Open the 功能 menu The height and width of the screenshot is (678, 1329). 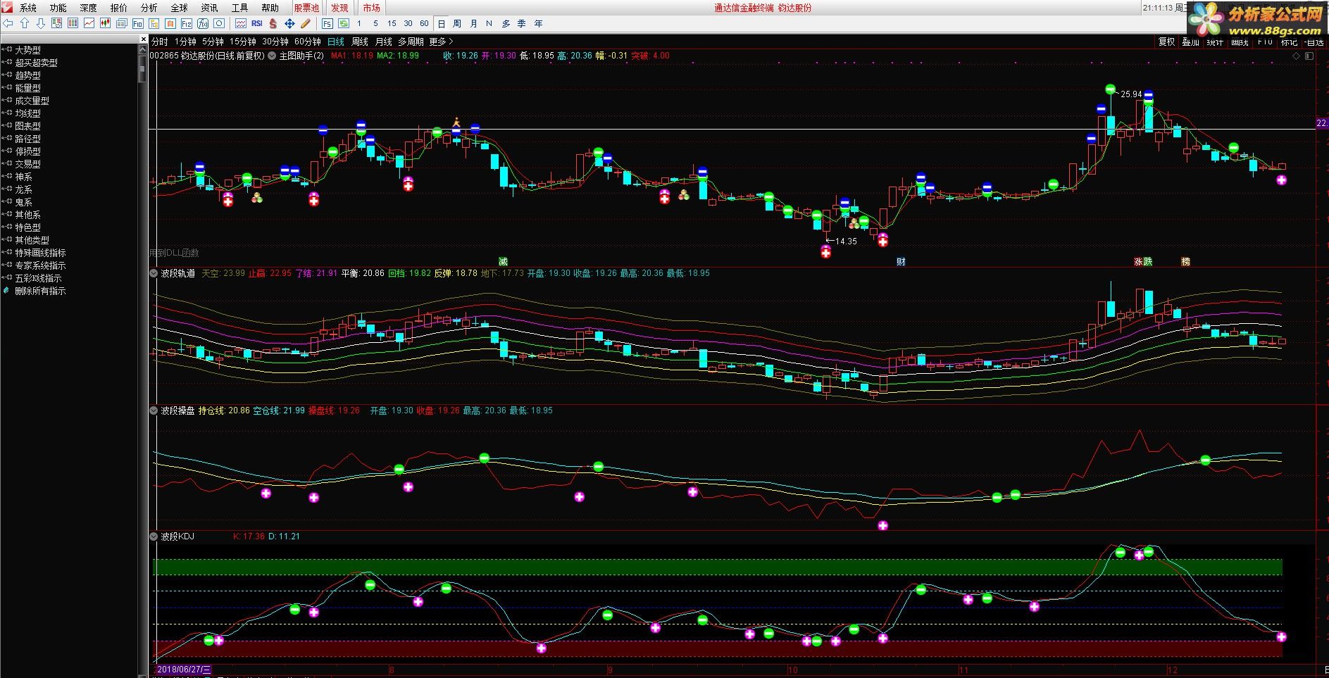point(58,8)
